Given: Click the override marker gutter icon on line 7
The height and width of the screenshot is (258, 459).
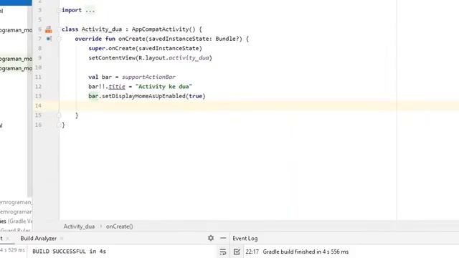Looking at the screenshot, I should 49,39.
